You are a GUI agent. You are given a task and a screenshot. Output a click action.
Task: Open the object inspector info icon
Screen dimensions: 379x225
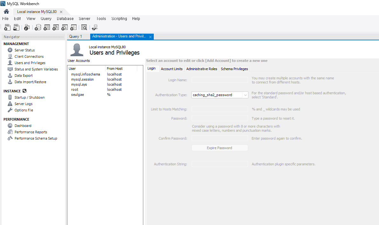tap(27, 27)
